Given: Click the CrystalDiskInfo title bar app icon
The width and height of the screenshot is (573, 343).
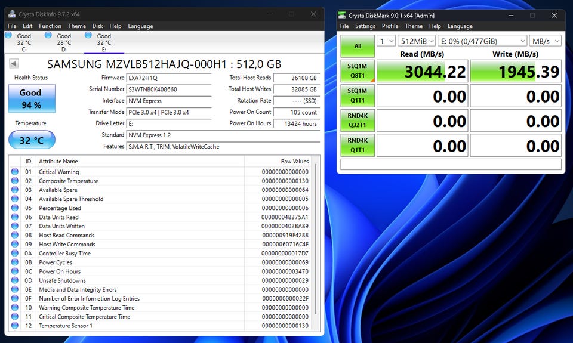Looking at the screenshot, I should coord(12,14).
